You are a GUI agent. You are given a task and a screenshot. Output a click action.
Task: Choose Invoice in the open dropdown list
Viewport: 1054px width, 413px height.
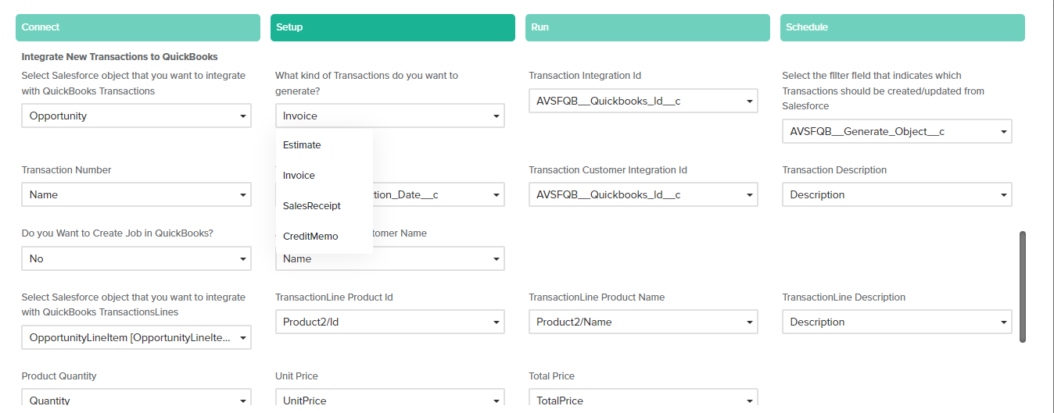(x=299, y=176)
